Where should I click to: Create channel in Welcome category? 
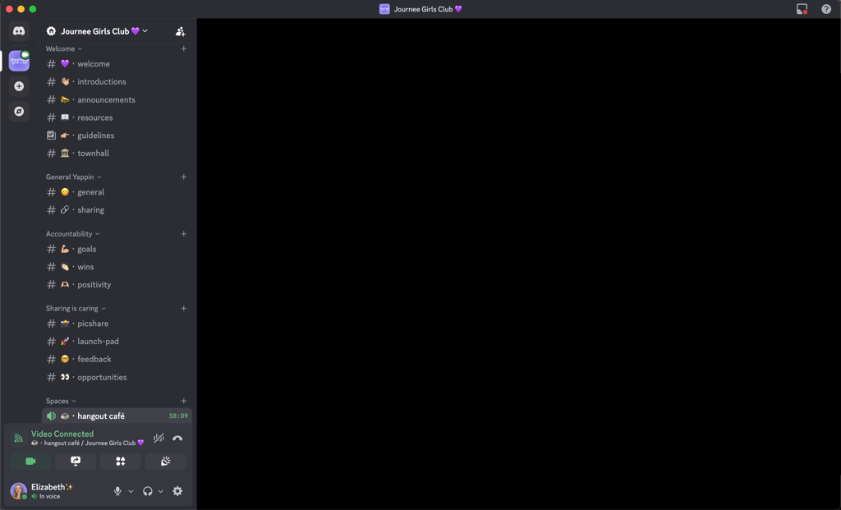183,48
